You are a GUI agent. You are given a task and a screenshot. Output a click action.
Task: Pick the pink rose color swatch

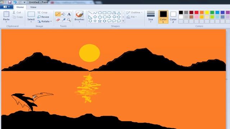[197, 17]
